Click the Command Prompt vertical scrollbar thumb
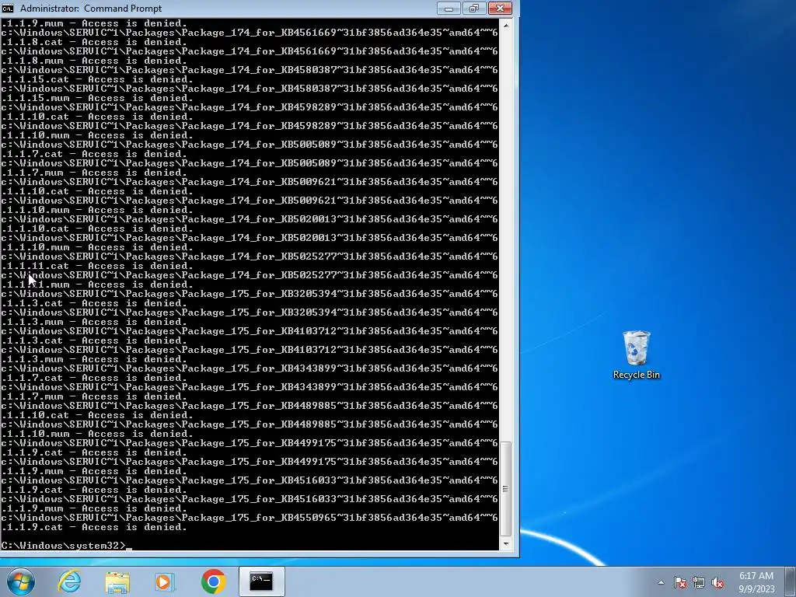The height and width of the screenshot is (597, 796). pos(505,489)
